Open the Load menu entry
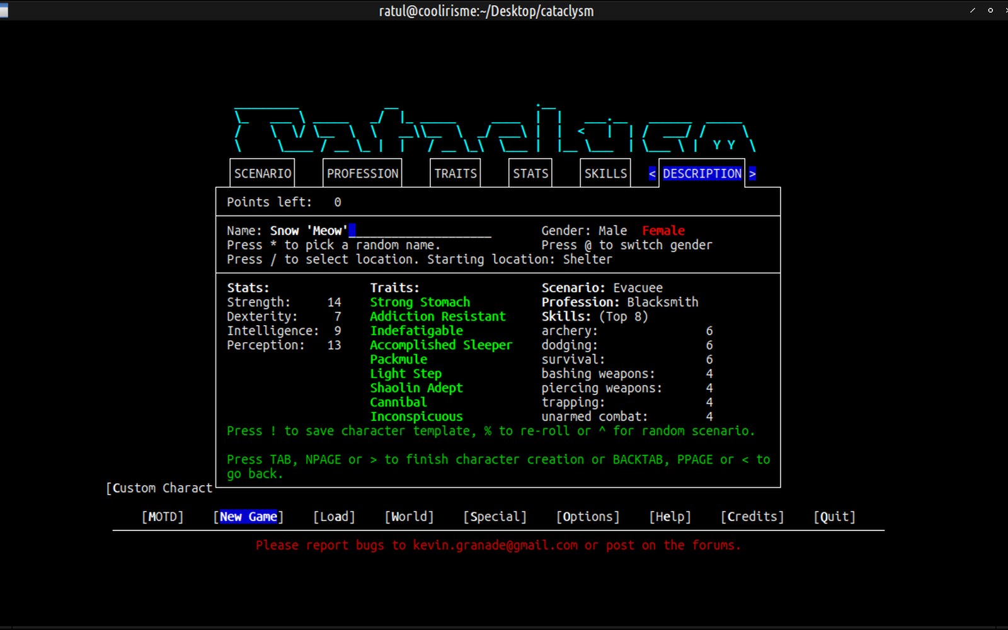 click(x=334, y=517)
